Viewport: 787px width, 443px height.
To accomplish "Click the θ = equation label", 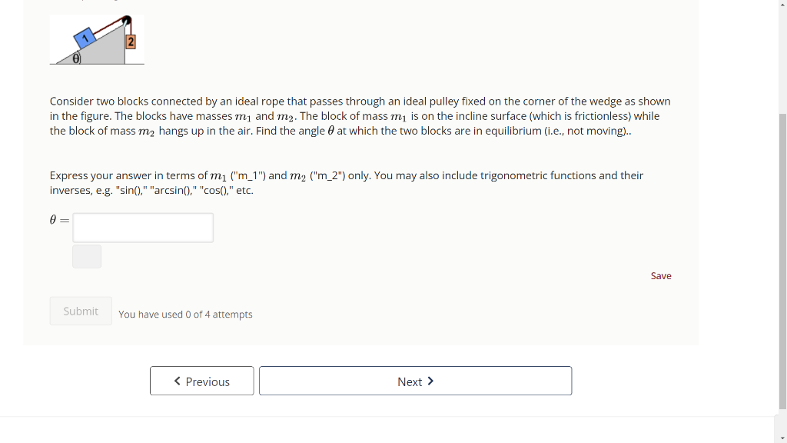I will tap(58, 221).
